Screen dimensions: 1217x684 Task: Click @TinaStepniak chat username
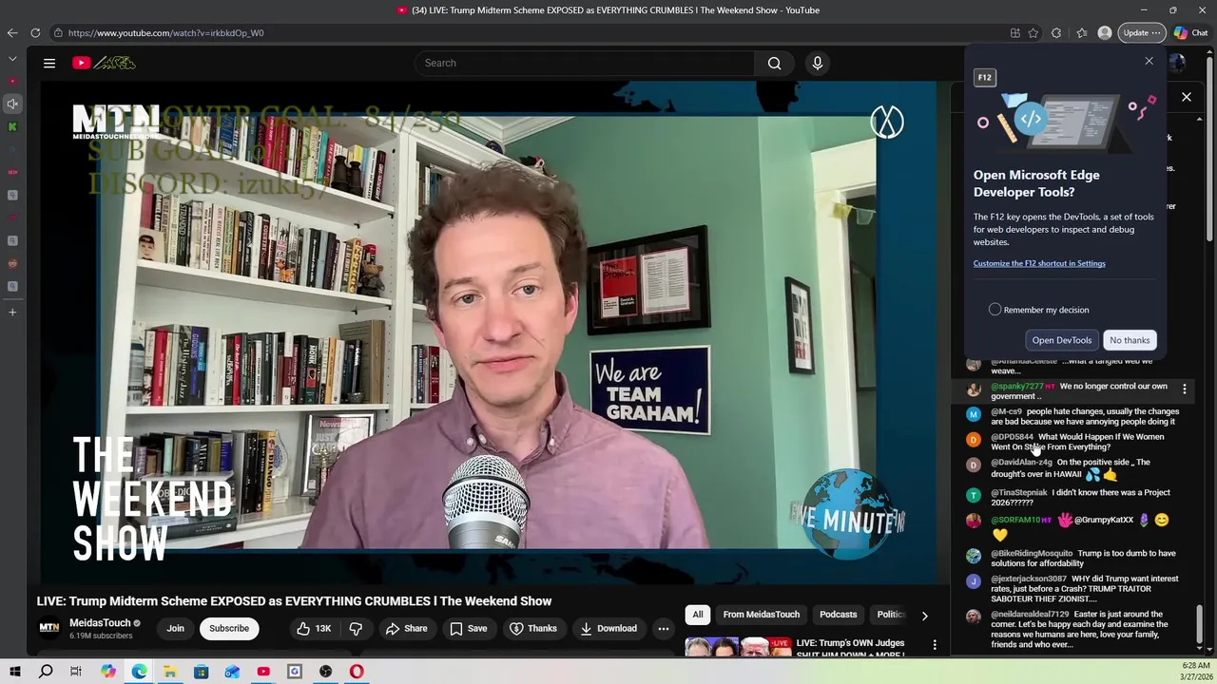point(1019,492)
